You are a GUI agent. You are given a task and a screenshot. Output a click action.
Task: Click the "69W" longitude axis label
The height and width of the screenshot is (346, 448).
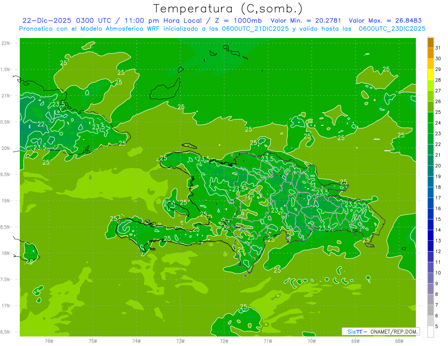coord(355,341)
